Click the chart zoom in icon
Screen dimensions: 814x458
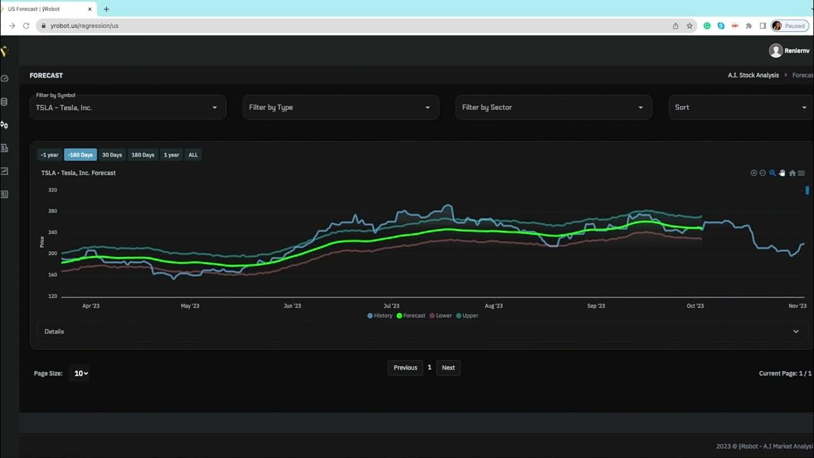754,173
